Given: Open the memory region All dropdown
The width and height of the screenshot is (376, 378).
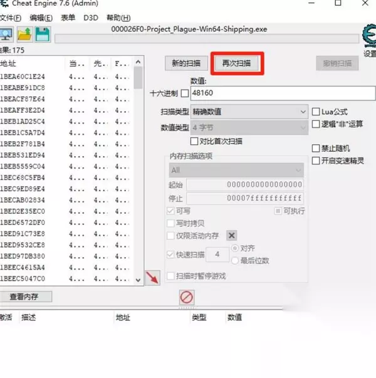Looking at the screenshot, I should [236, 171].
